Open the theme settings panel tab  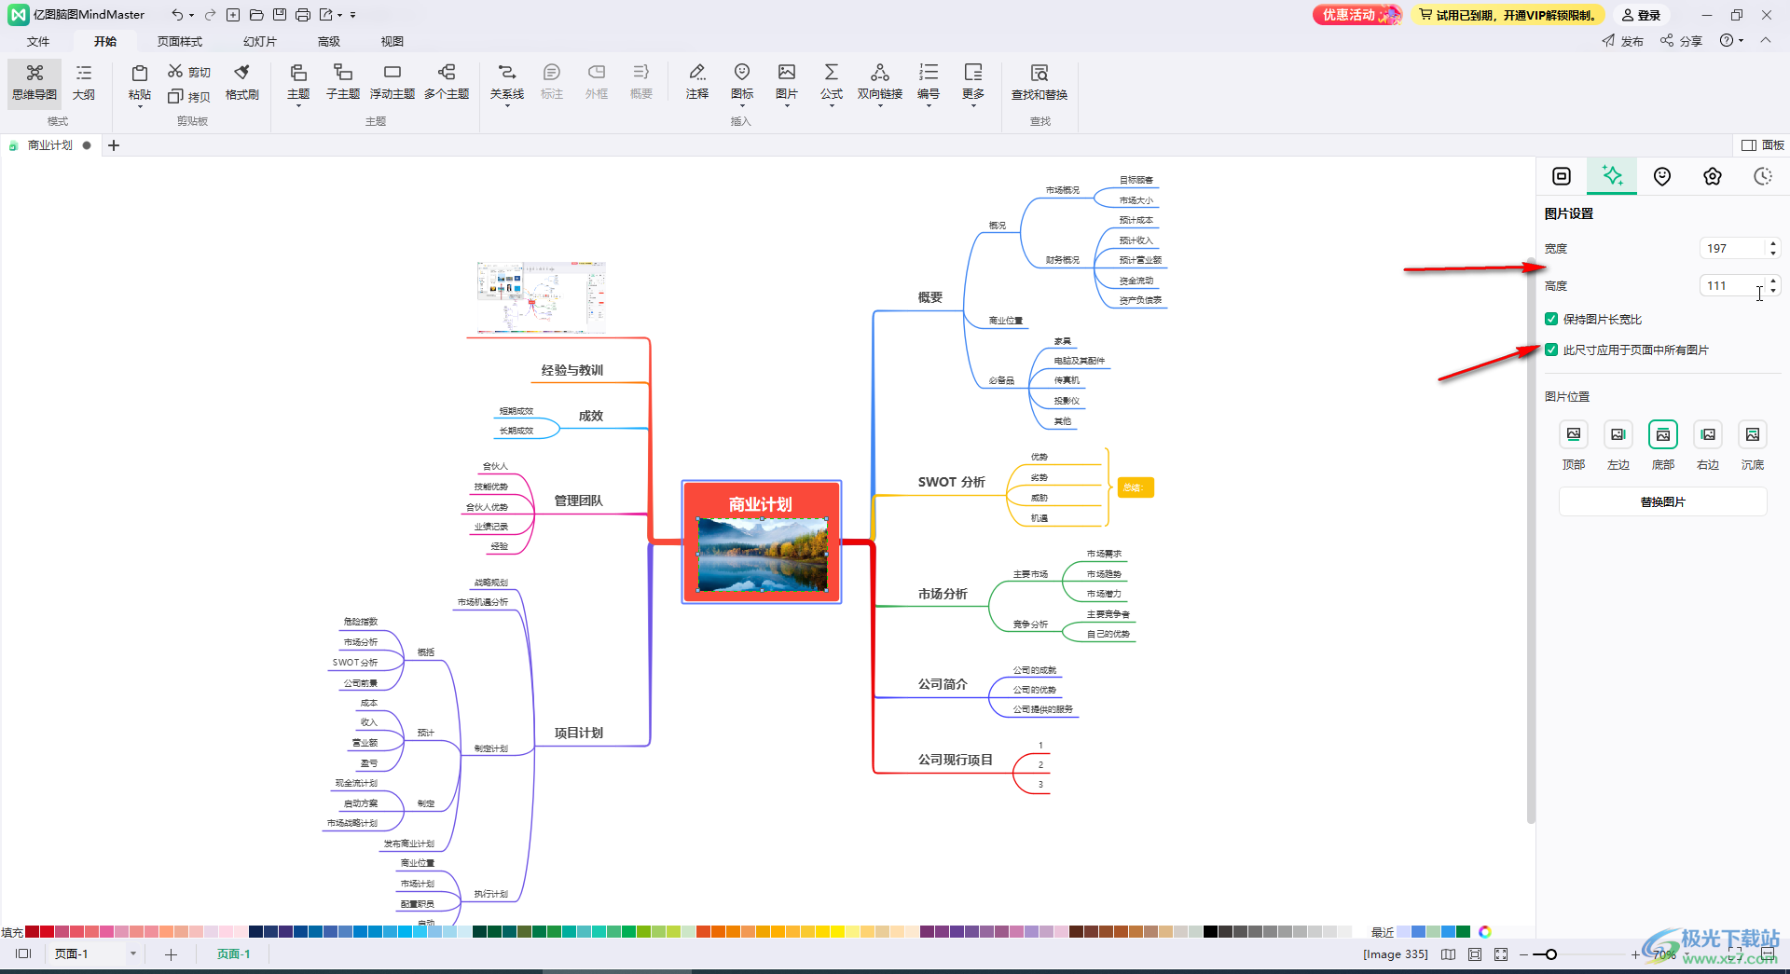click(1713, 176)
